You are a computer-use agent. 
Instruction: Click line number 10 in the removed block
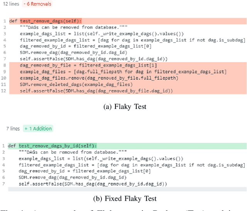pyautogui.click(x=3, y=78)
